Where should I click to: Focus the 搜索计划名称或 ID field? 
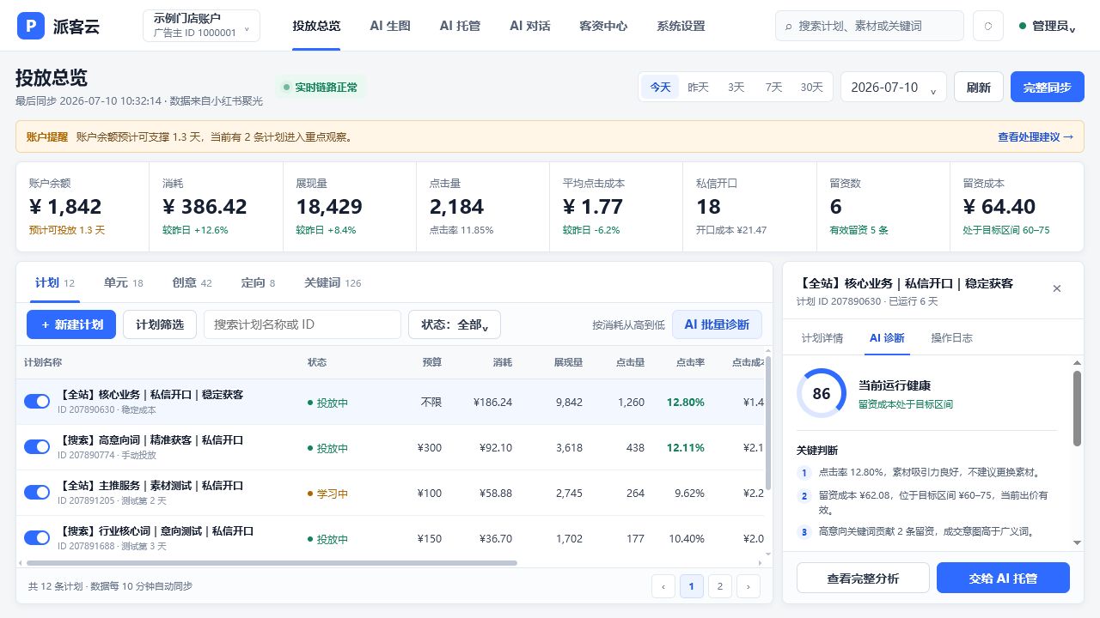(x=302, y=324)
